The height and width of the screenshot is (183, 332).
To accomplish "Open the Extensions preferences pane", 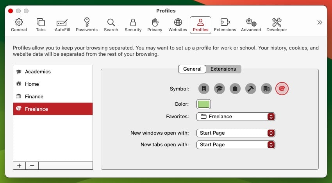I will coord(225,25).
